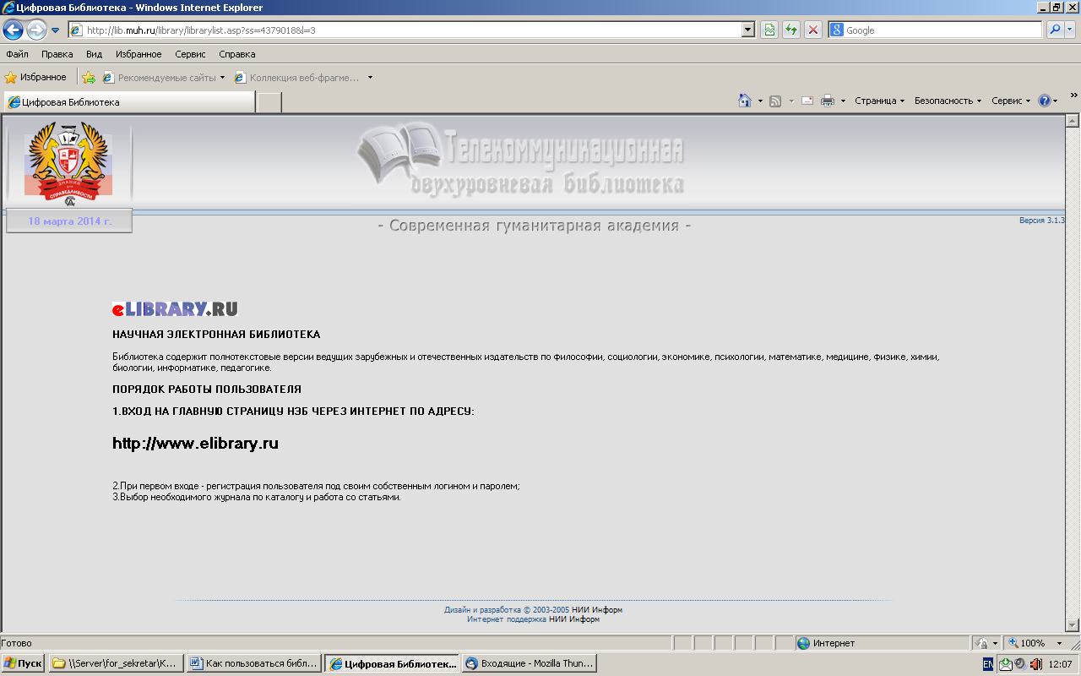Open the Избранное menu in menu bar
The width and height of the screenshot is (1081, 676).
139,54
